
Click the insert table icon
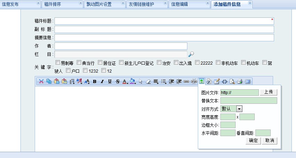217,82
